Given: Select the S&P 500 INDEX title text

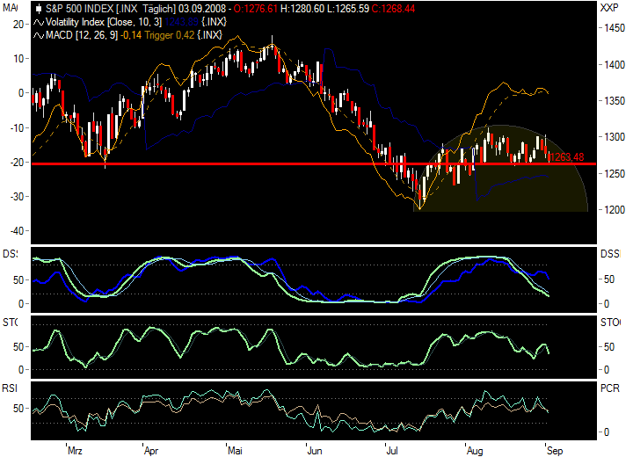Looking at the screenshot, I should [79, 9].
